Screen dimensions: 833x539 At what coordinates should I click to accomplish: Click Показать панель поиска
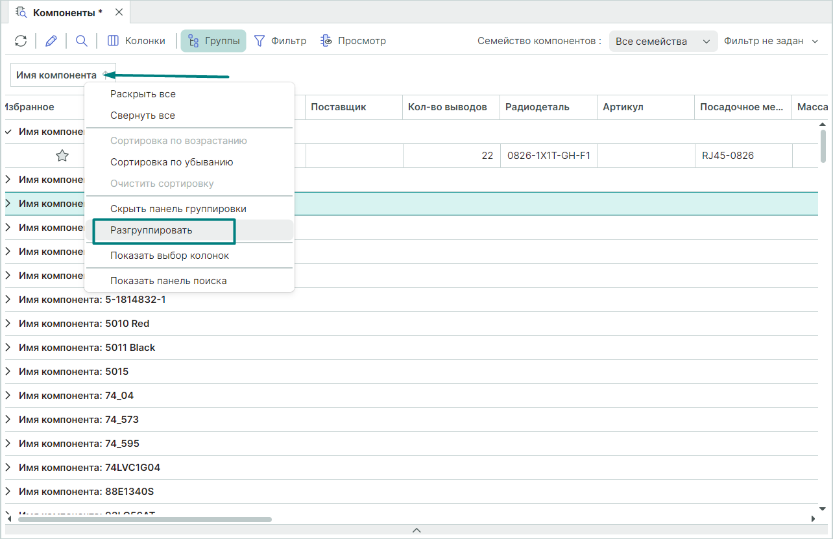(x=168, y=281)
